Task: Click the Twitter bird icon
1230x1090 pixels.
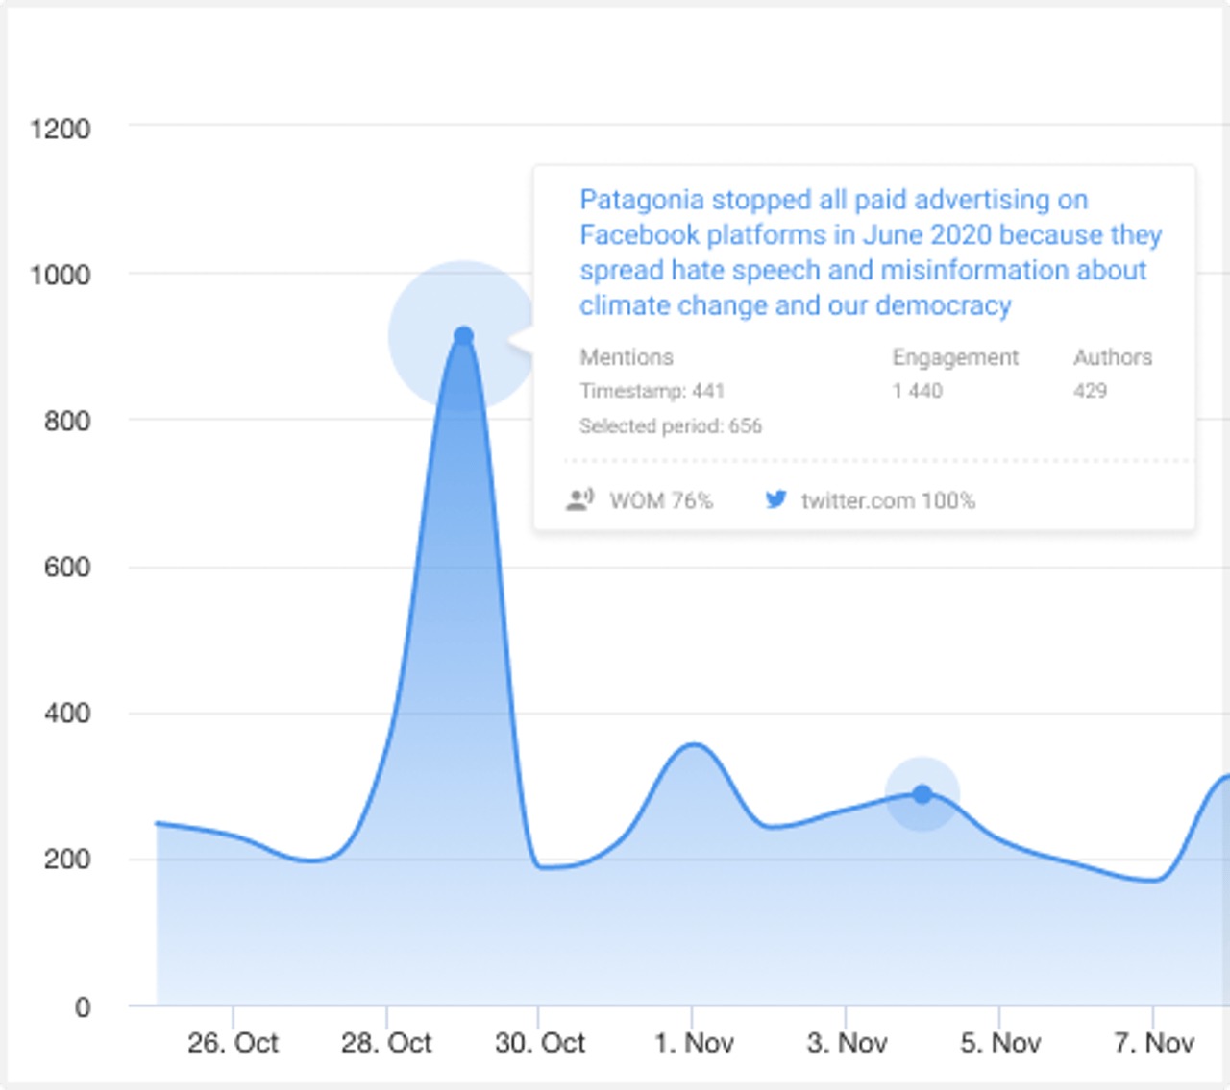Action: click(775, 499)
